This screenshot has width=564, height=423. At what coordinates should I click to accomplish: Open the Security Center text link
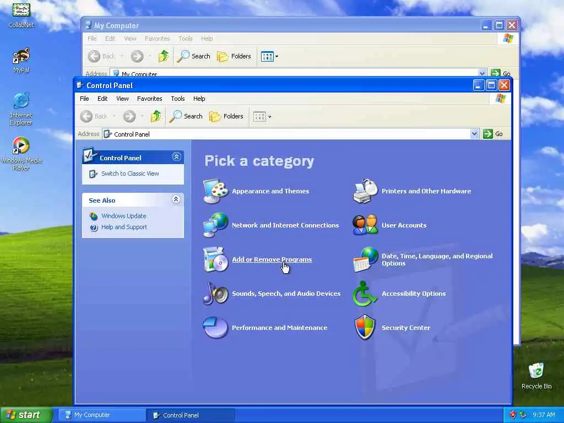point(406,328)
